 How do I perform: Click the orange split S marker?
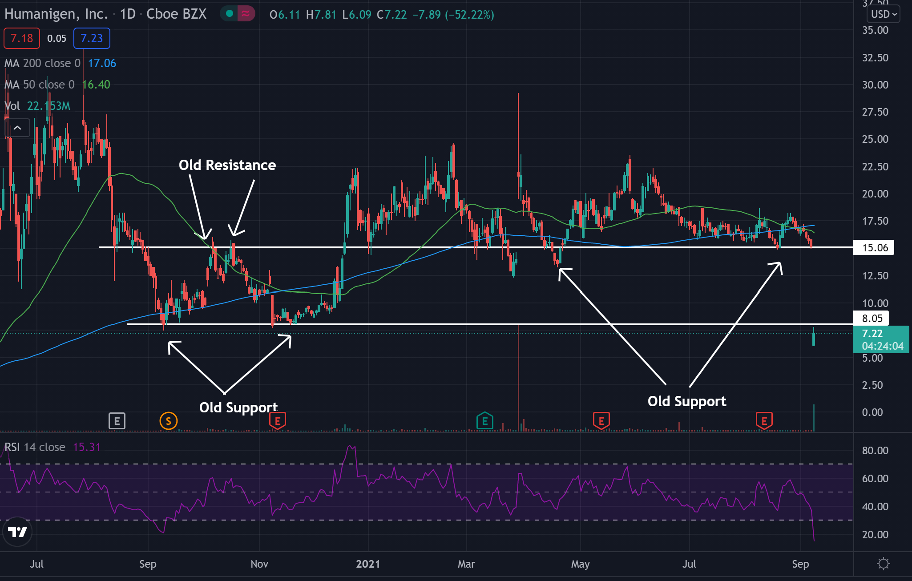click(168, 421)
